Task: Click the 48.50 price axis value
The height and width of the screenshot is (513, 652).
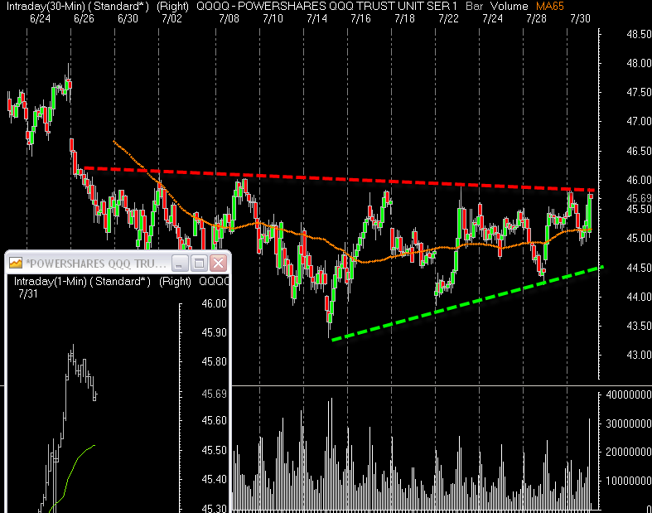Action: 638,34
